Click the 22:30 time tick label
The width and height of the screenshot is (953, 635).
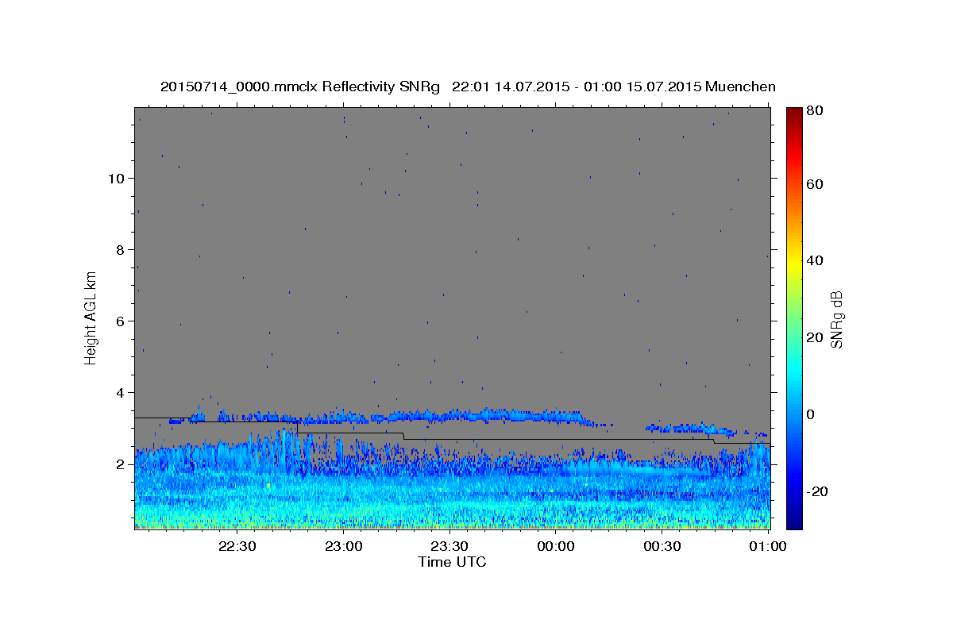pyautogui.click(x=237, y=547)
